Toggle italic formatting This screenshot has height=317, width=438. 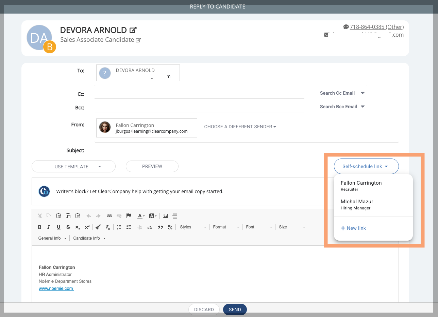coord(49,227)
